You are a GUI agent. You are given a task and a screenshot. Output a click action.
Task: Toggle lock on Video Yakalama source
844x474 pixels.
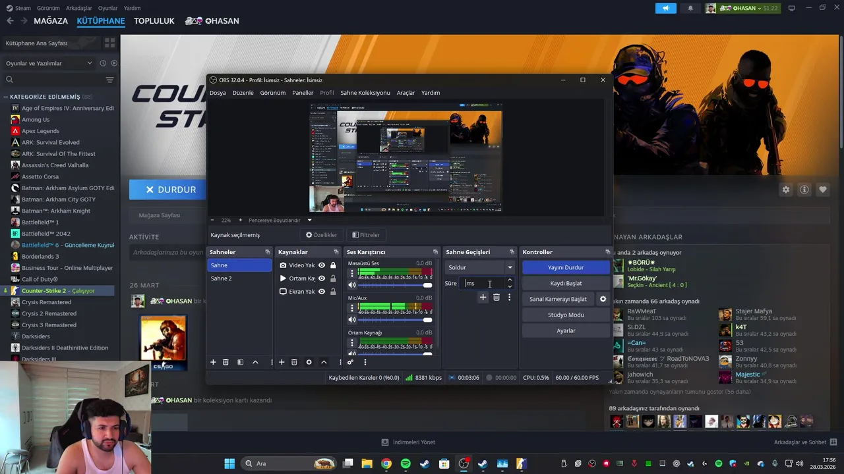click(x=333, y=265)
